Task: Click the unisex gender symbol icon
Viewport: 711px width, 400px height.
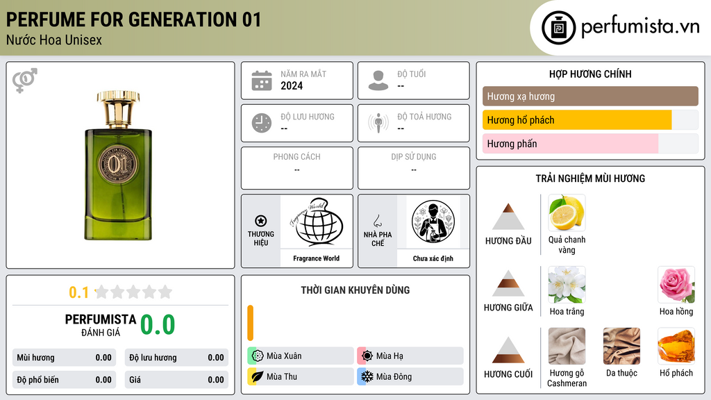Action: tap(24, 81)
